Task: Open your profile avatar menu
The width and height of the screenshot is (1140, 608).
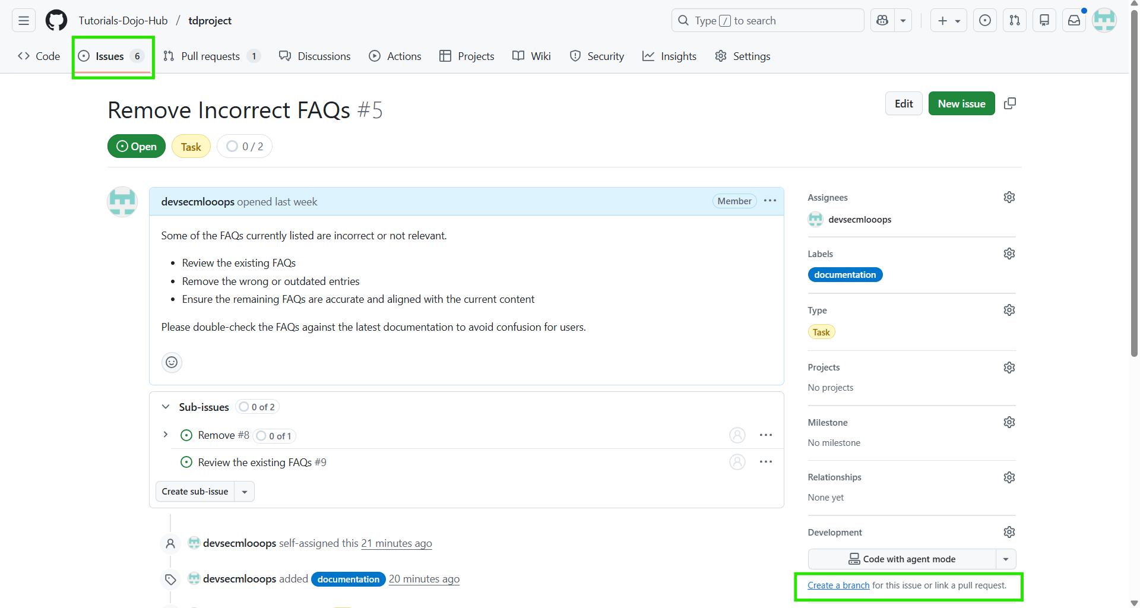Action: click(1104, 20)
